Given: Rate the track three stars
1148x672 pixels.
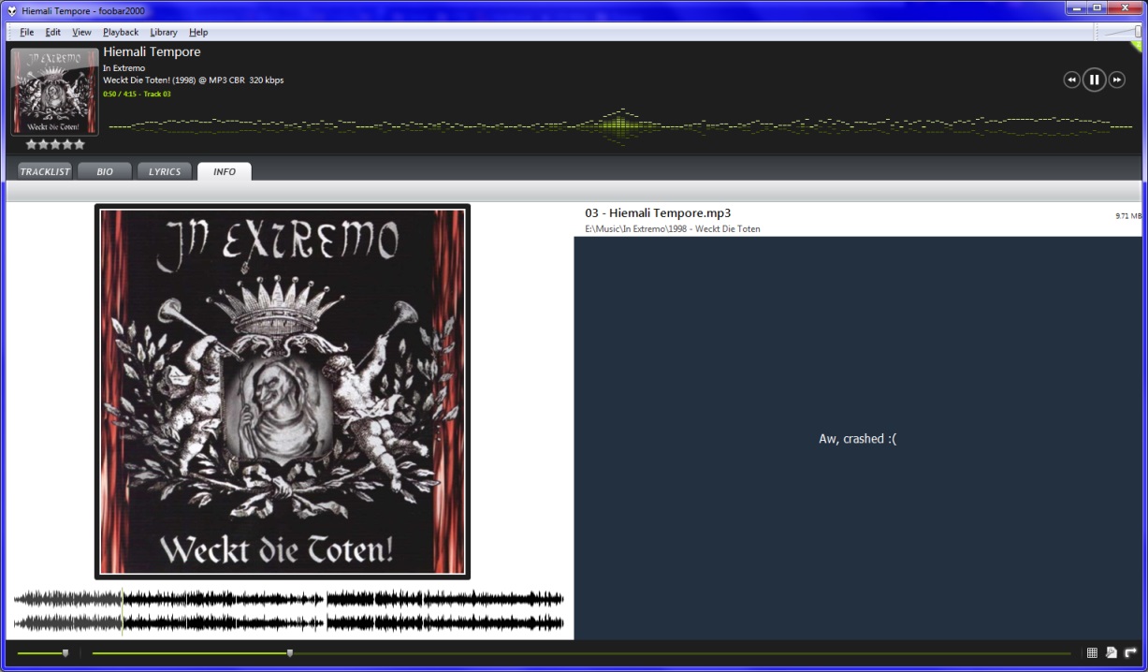Looking at the screenshot, I should pyautogui.click(x=55, y=144).
